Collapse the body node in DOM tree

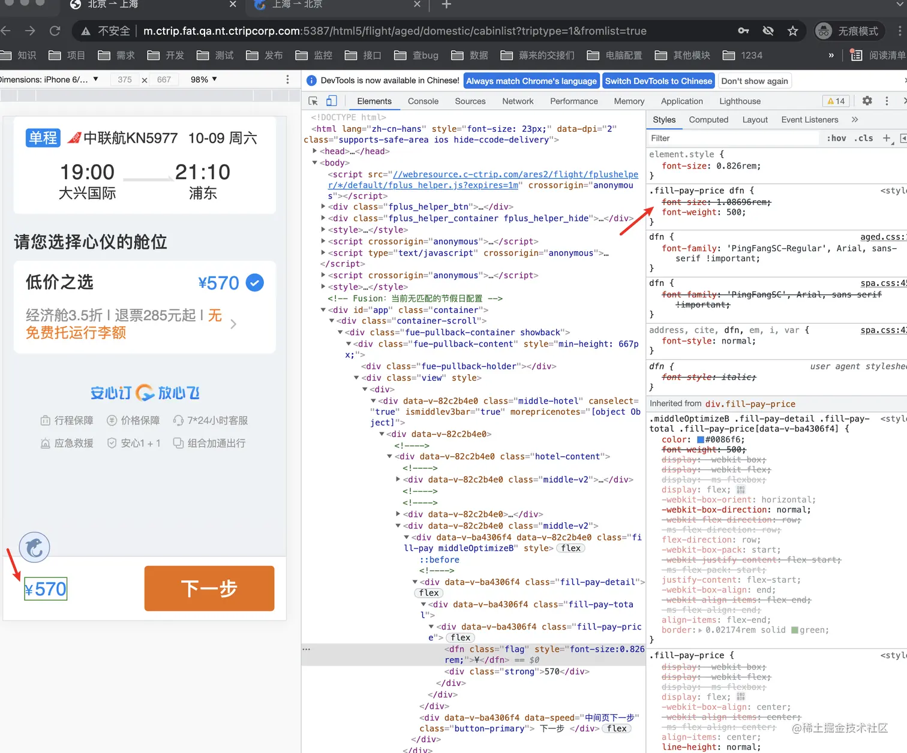[x=314, y=162]
